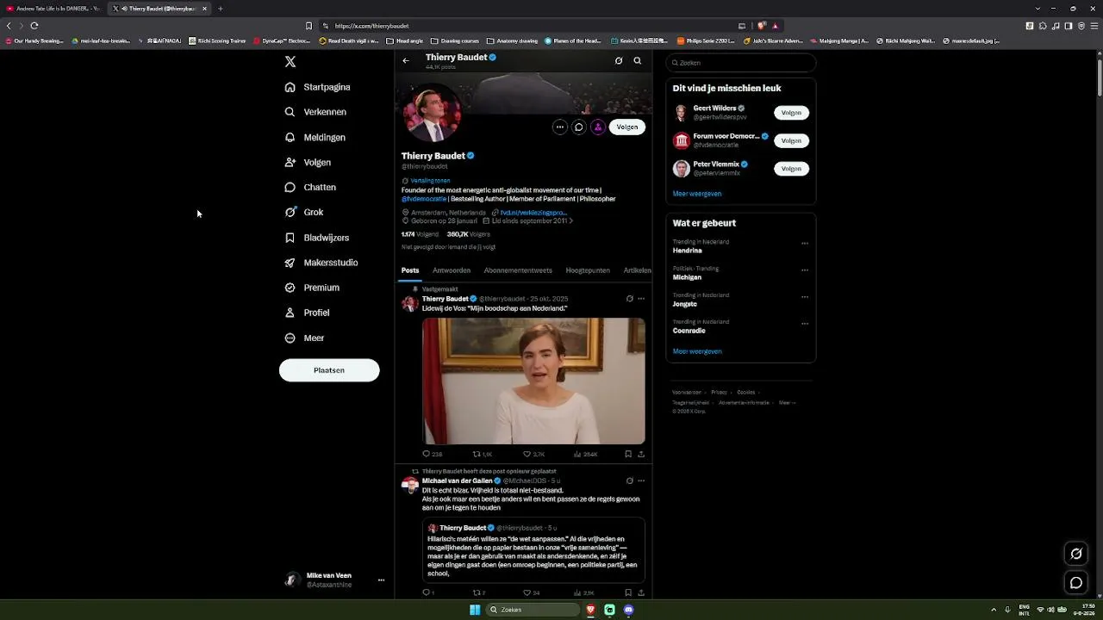Open more options for the pinned post
The height and width of the screenshot is (620, 1103).
pos(641,299)
